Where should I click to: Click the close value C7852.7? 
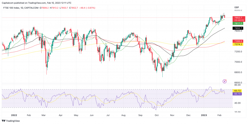(x=73, y=8)
